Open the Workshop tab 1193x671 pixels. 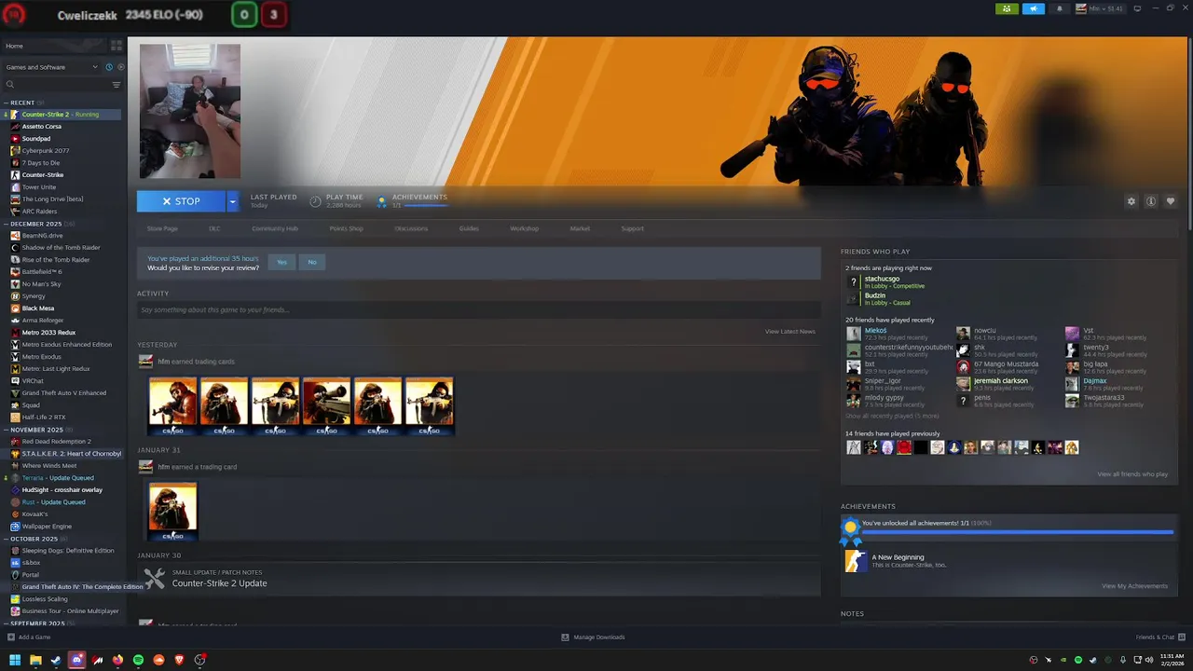524,228
